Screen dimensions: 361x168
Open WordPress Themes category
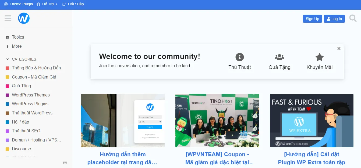[x=31, y=95]
